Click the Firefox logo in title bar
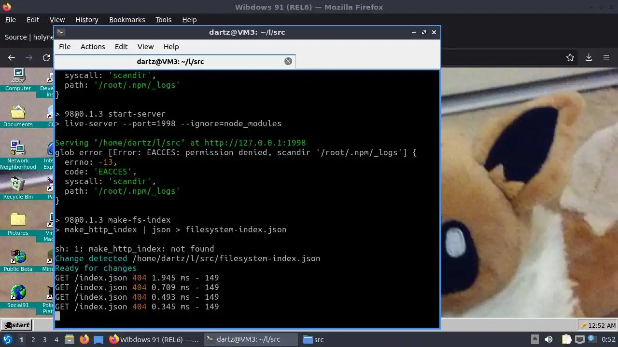 coord(7,7)
